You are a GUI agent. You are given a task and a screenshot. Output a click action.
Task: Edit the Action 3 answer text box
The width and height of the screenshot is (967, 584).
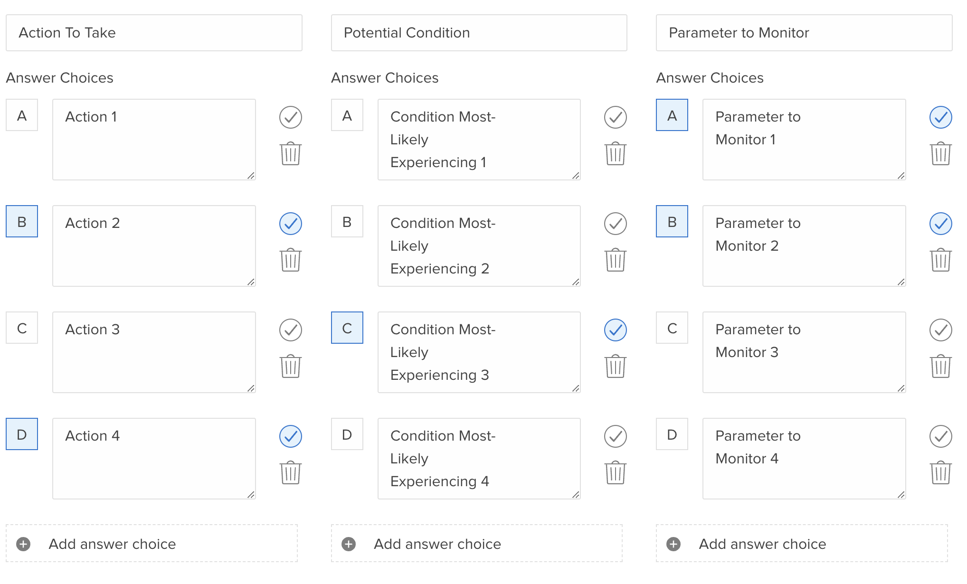click(154, 352)
